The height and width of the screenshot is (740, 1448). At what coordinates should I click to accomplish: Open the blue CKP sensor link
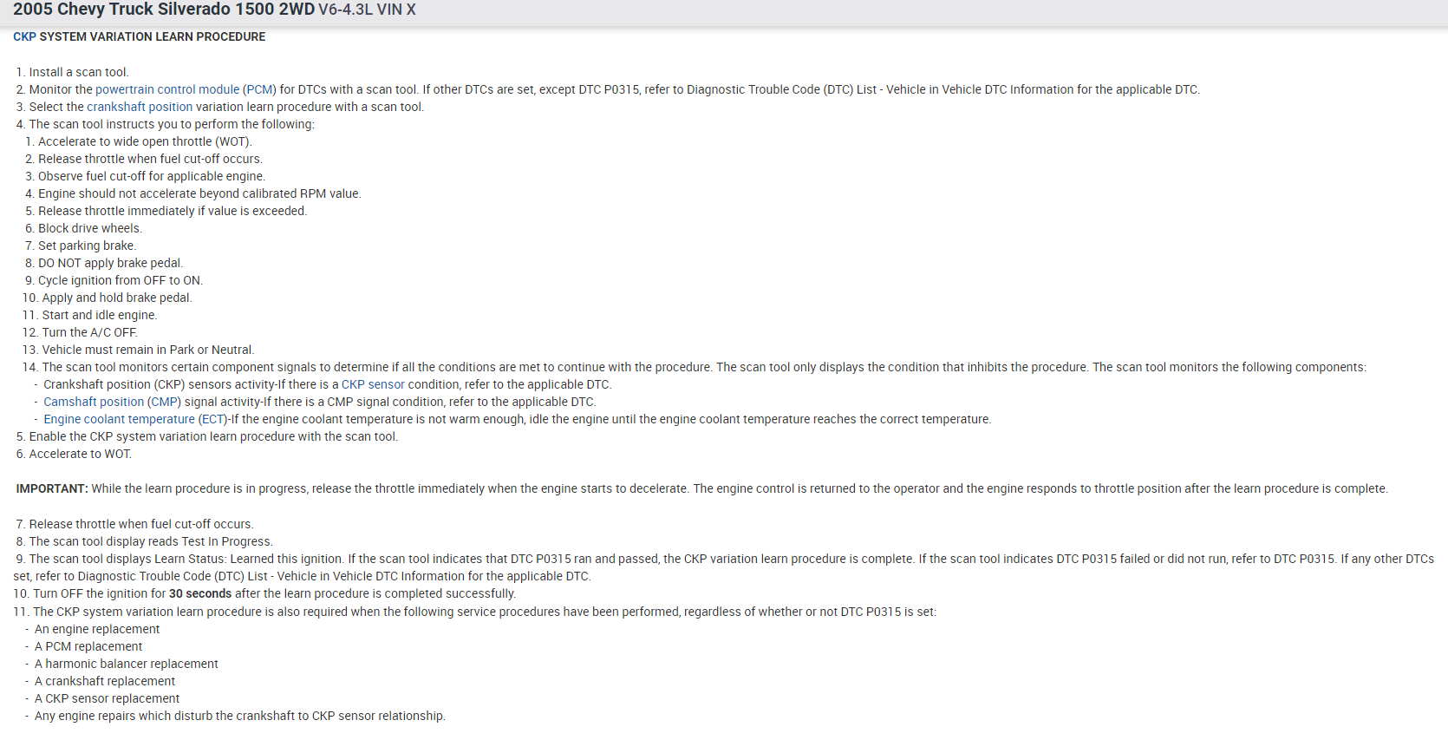point(373,384)
